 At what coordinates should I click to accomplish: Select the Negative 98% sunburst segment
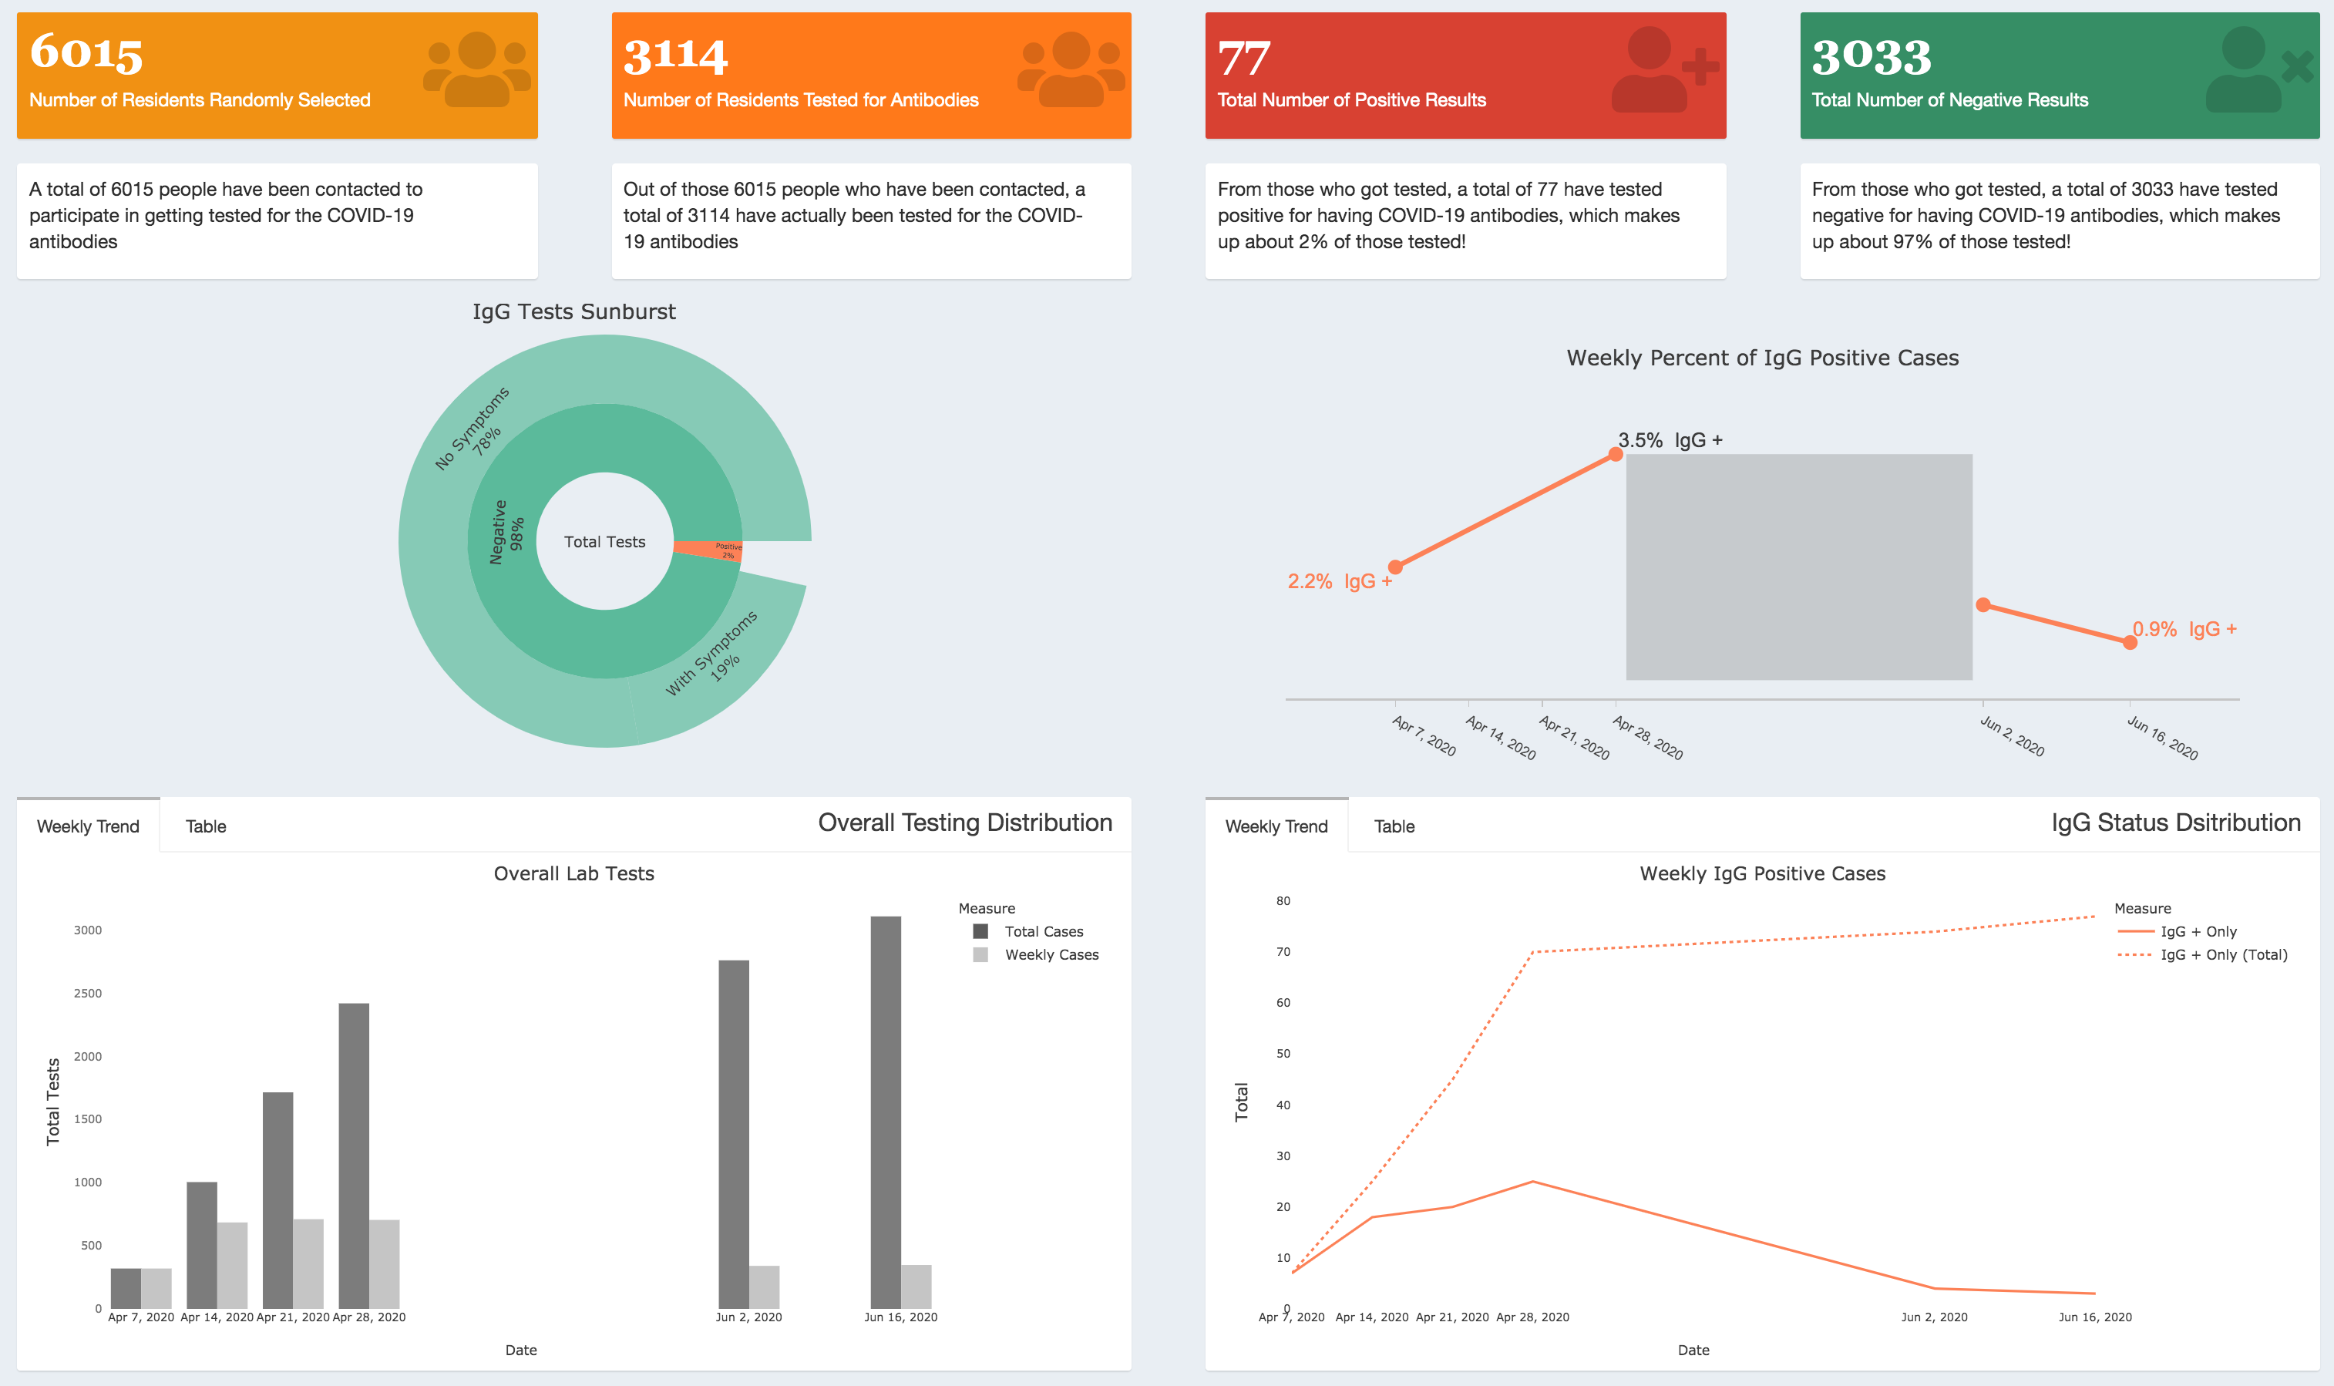[506, 533]
